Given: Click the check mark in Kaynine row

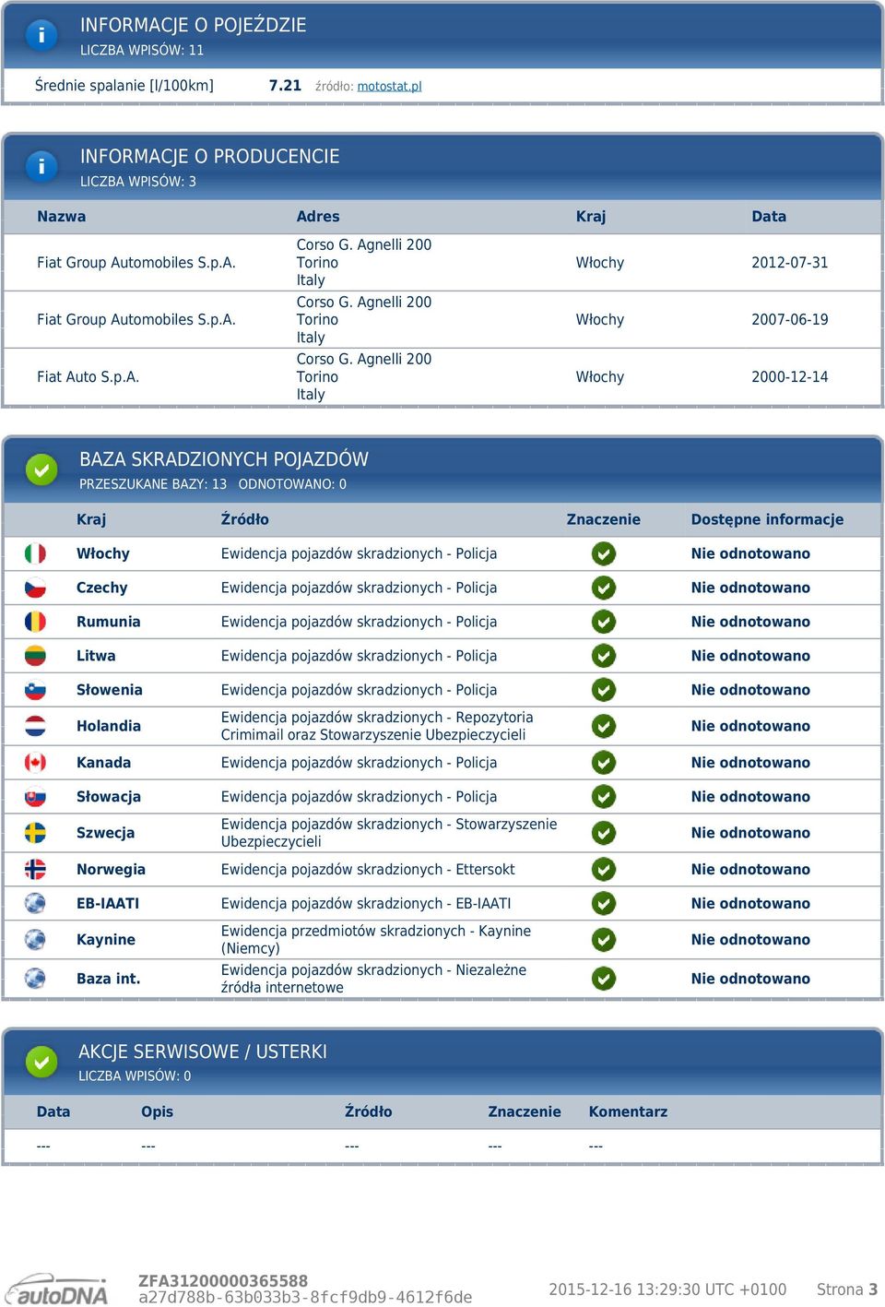Looking at the screenshot, I should pyautogui.click(x=604, y=940).
